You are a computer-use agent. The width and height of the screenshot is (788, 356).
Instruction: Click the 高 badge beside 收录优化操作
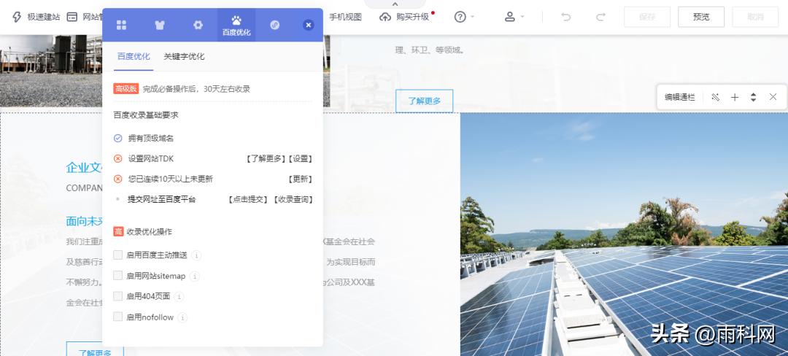point(118,231)
